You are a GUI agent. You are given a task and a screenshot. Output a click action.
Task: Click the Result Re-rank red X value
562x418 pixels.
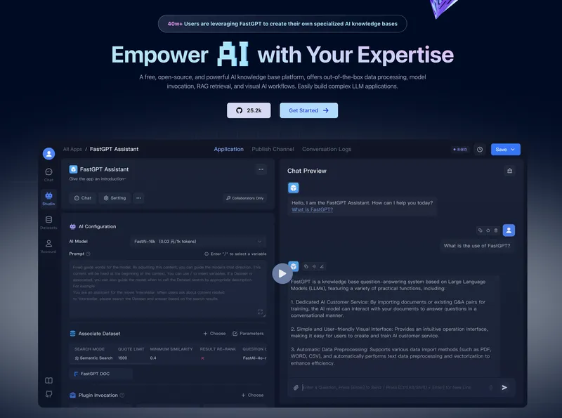(202, 358)
